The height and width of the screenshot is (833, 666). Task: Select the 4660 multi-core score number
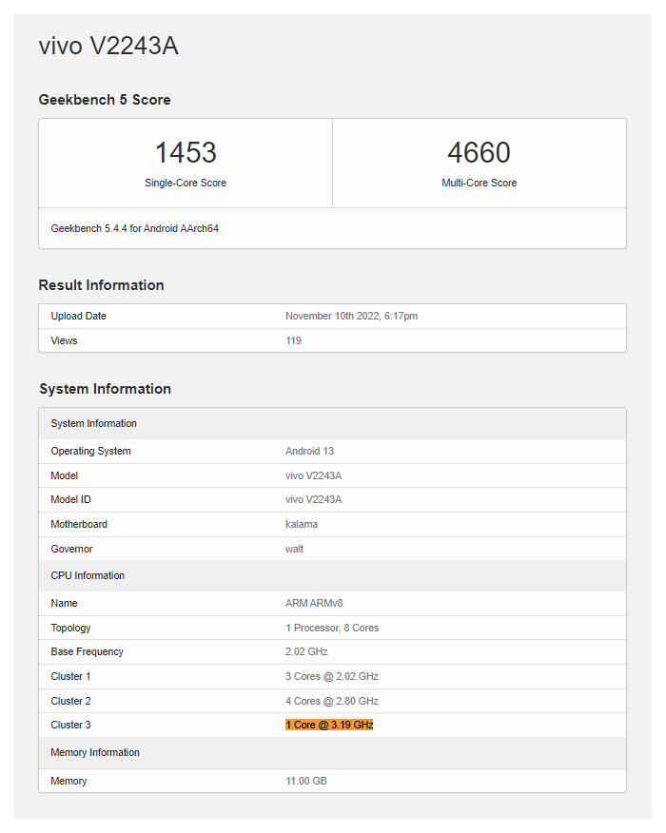coord(479,153)
